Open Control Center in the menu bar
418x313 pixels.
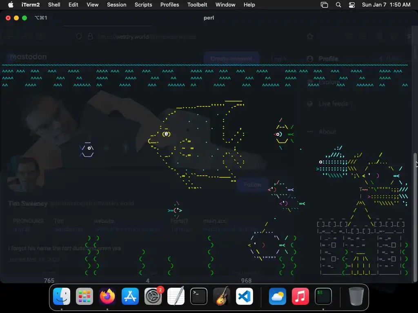click(352, 5)
